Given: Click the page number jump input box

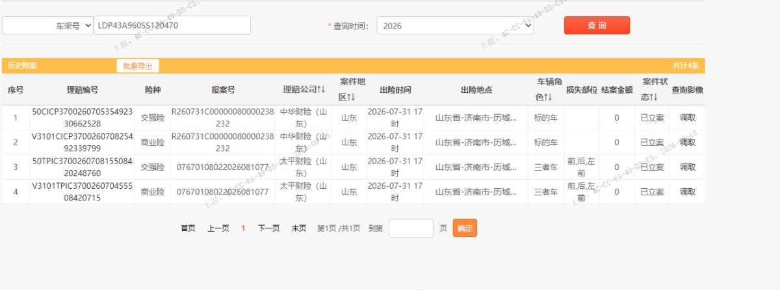Looking at the screenshot, I should coord(411,228).
